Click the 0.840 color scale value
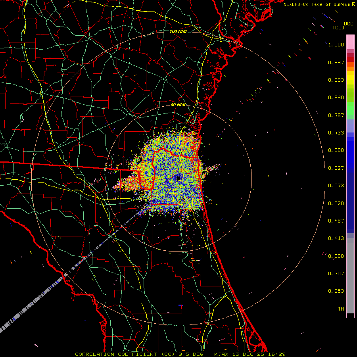The width and height of the screenshot is (357, 357). pyautogui.click(x=336, y=98)
